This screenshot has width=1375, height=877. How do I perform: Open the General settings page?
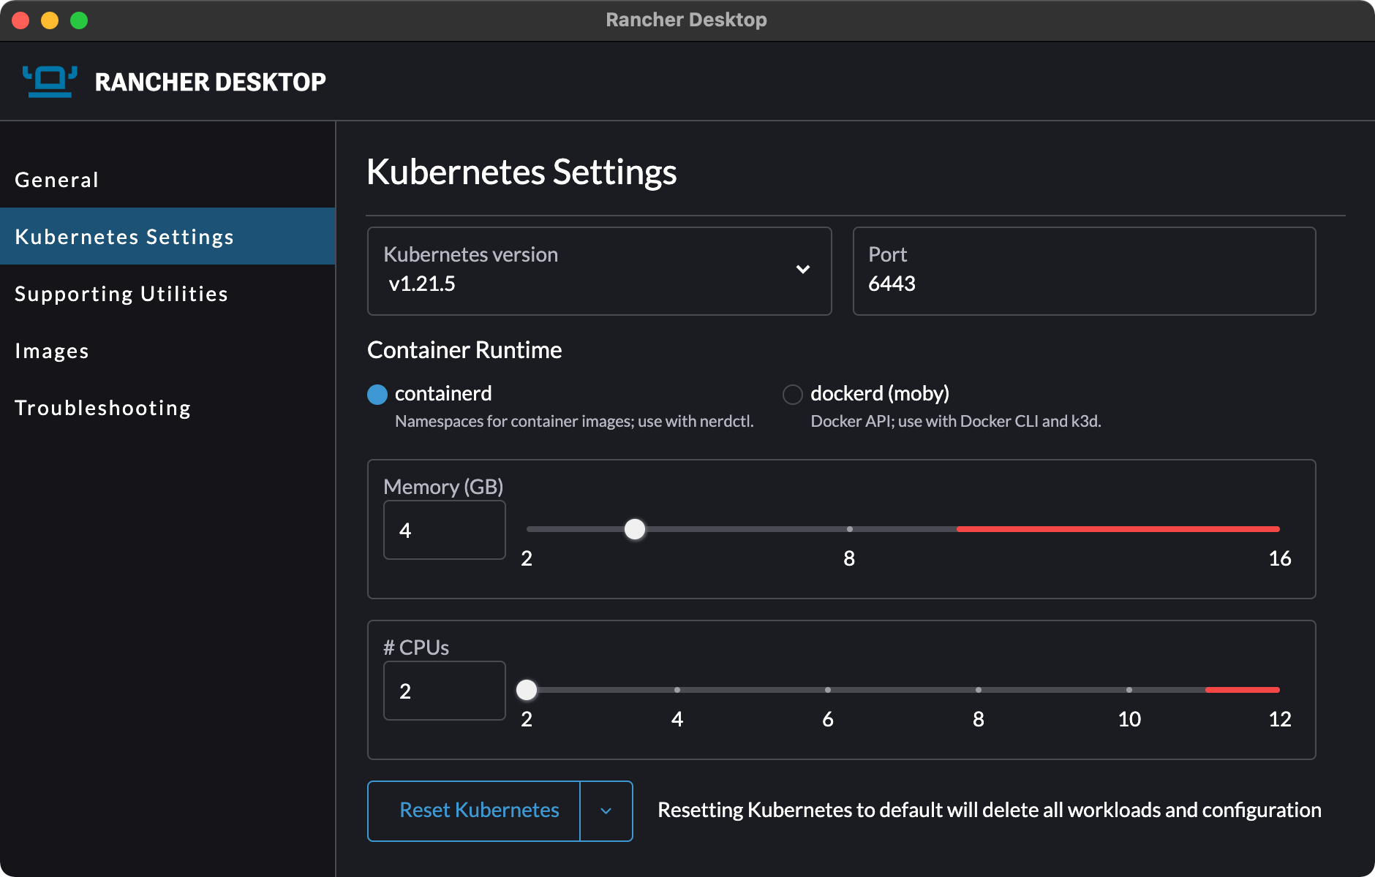57,180
